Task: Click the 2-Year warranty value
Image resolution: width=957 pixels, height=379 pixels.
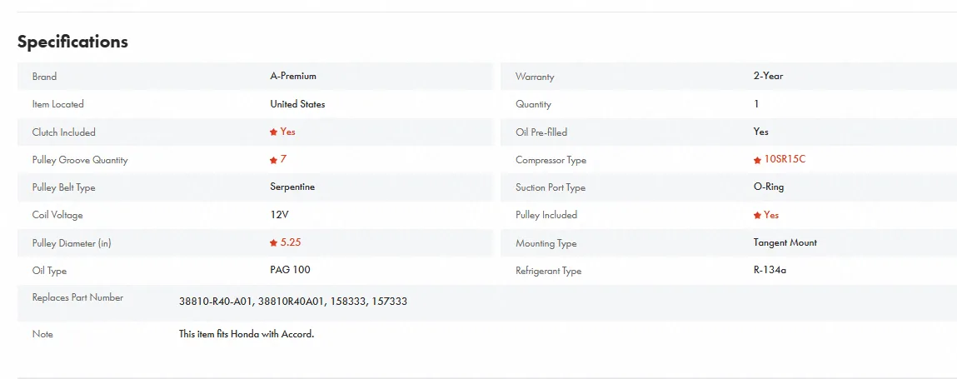Action: pos(768,76)
